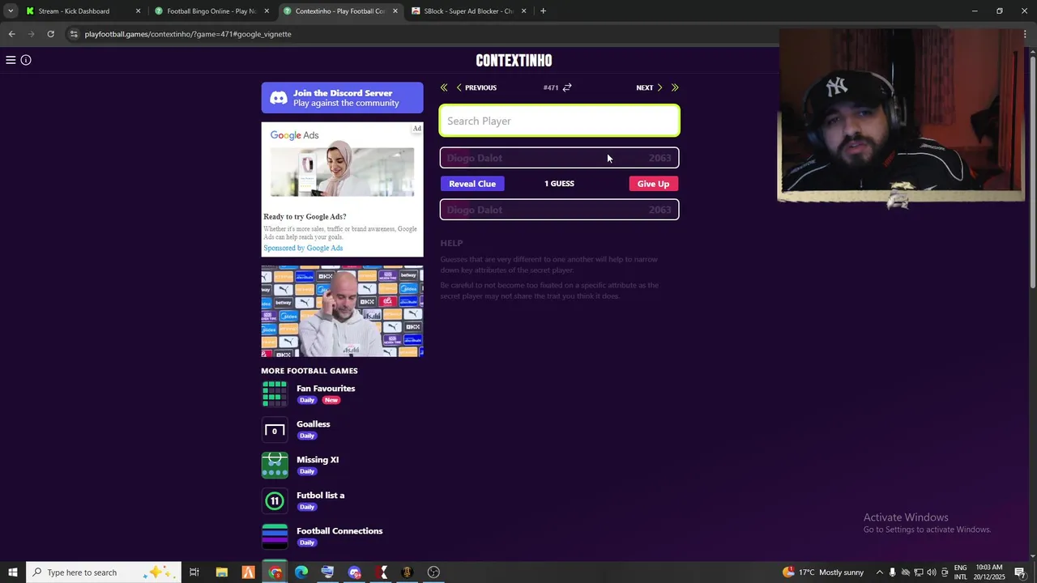This screenshot has height=583, width=1037.
Task: Open the Football Connections game icon
Action: [275, 536]
